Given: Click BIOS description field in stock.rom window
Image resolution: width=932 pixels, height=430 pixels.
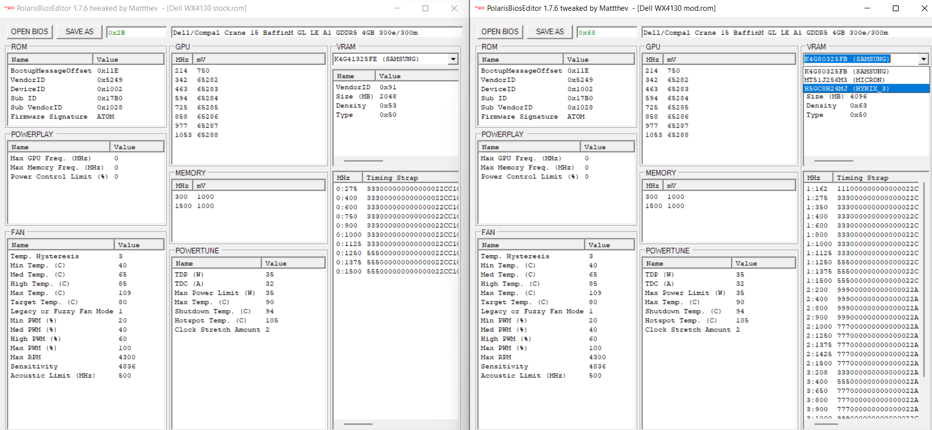Looking at the screenshot, I should pos(317,32).
